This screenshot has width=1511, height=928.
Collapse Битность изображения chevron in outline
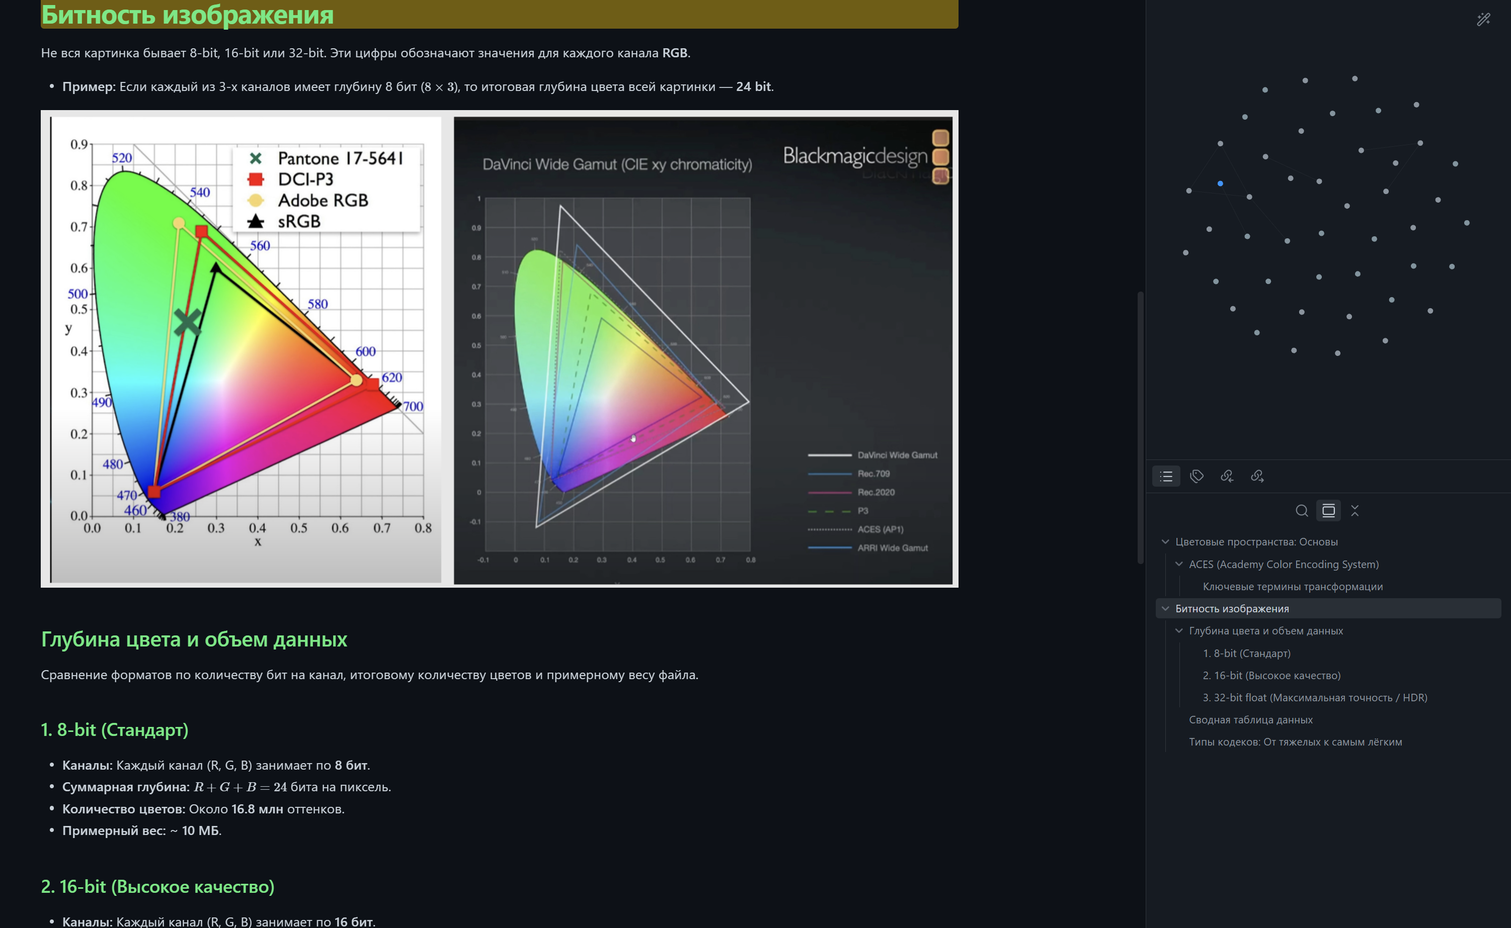[1165, 609]
